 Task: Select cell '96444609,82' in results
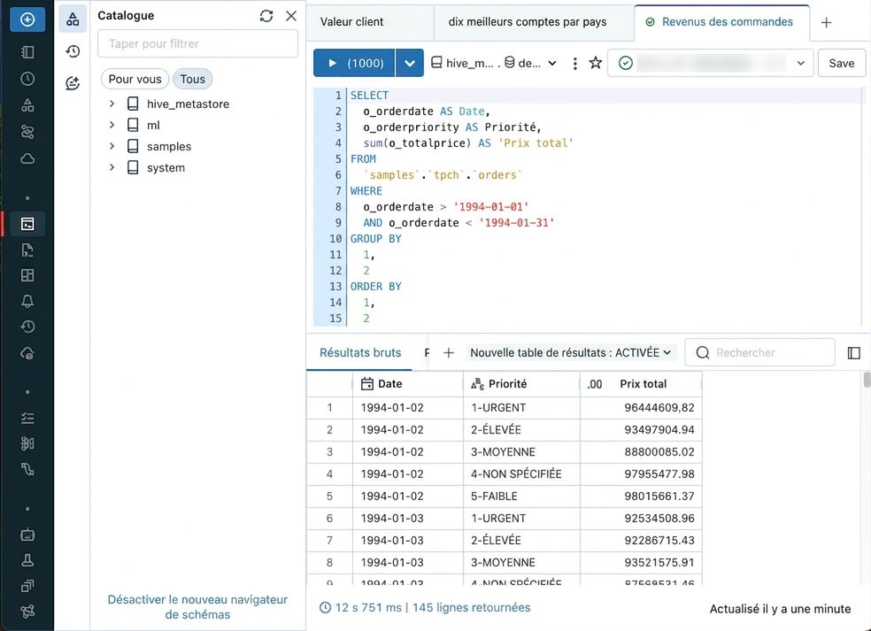point(641,408)
